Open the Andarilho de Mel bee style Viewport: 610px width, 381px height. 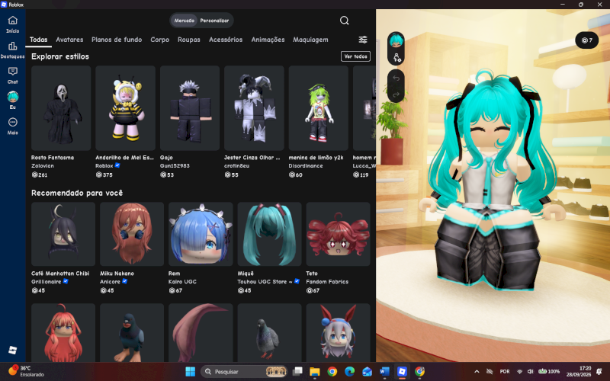(125, 108)
